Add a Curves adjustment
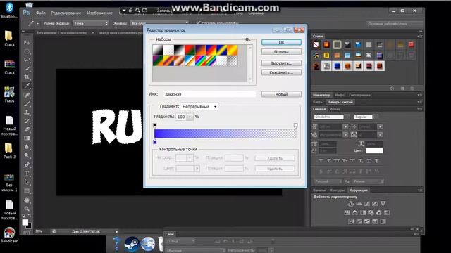Image resolution: width=451 pixels, height=253 pixels. [x=367, y=204]
